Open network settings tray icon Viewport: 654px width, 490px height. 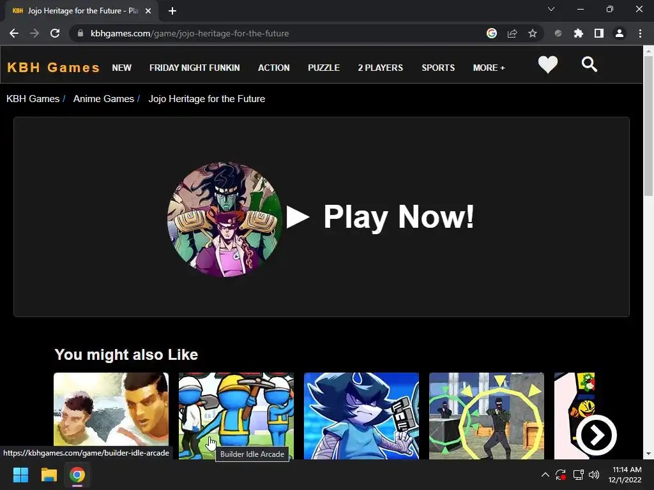[578, 475]
